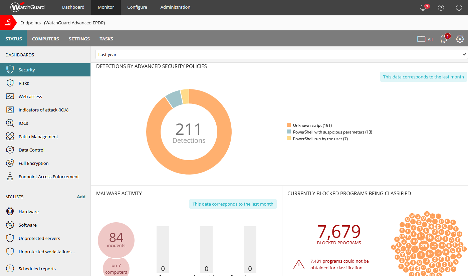Open the settings gear icon
The height and width of the screenshot is (276, 468).
click(460, 39)
